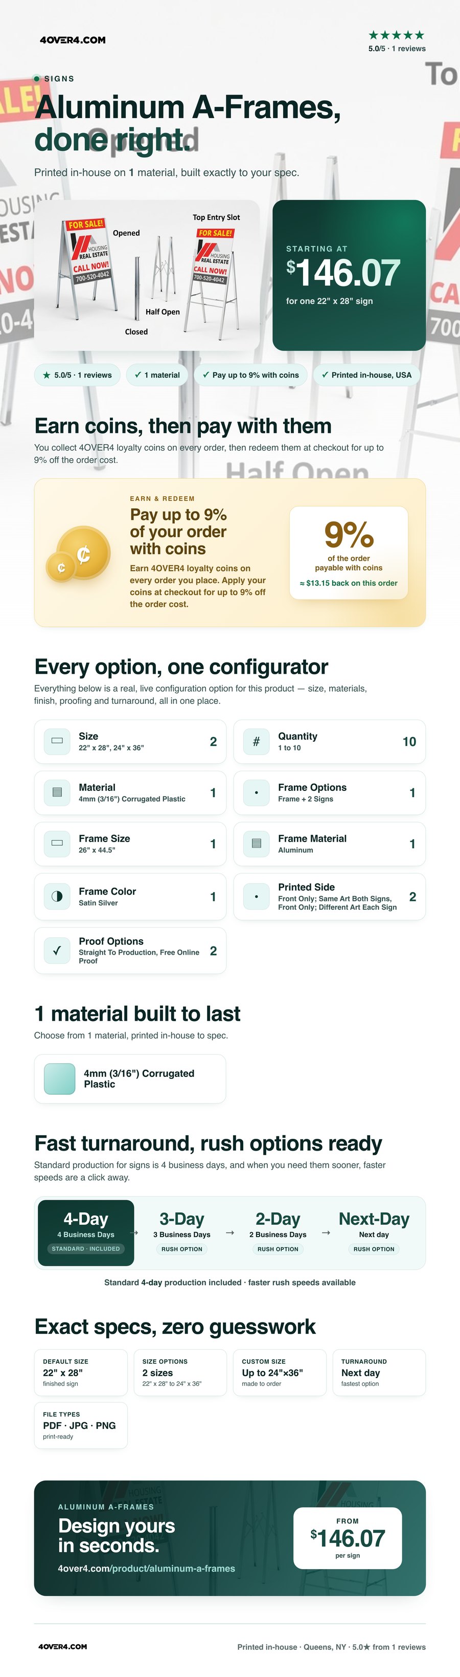Select the 4-Day standard turnaround option
460x1677 pixels.
click(86, 1232)
